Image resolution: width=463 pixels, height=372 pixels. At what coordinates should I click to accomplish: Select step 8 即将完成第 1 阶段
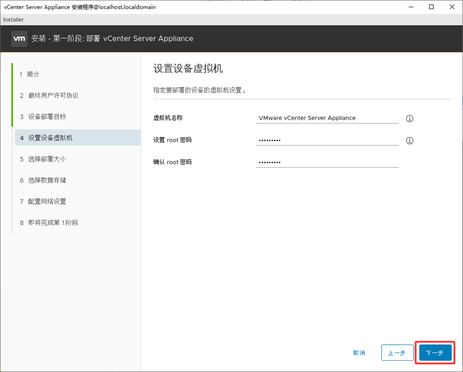(53, 222)
